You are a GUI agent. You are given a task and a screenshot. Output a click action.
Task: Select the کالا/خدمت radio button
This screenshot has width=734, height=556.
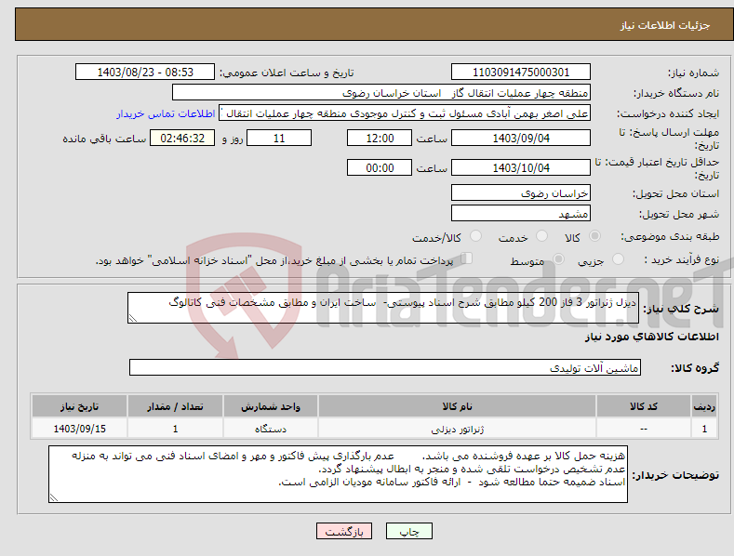(x=475, y=236)
